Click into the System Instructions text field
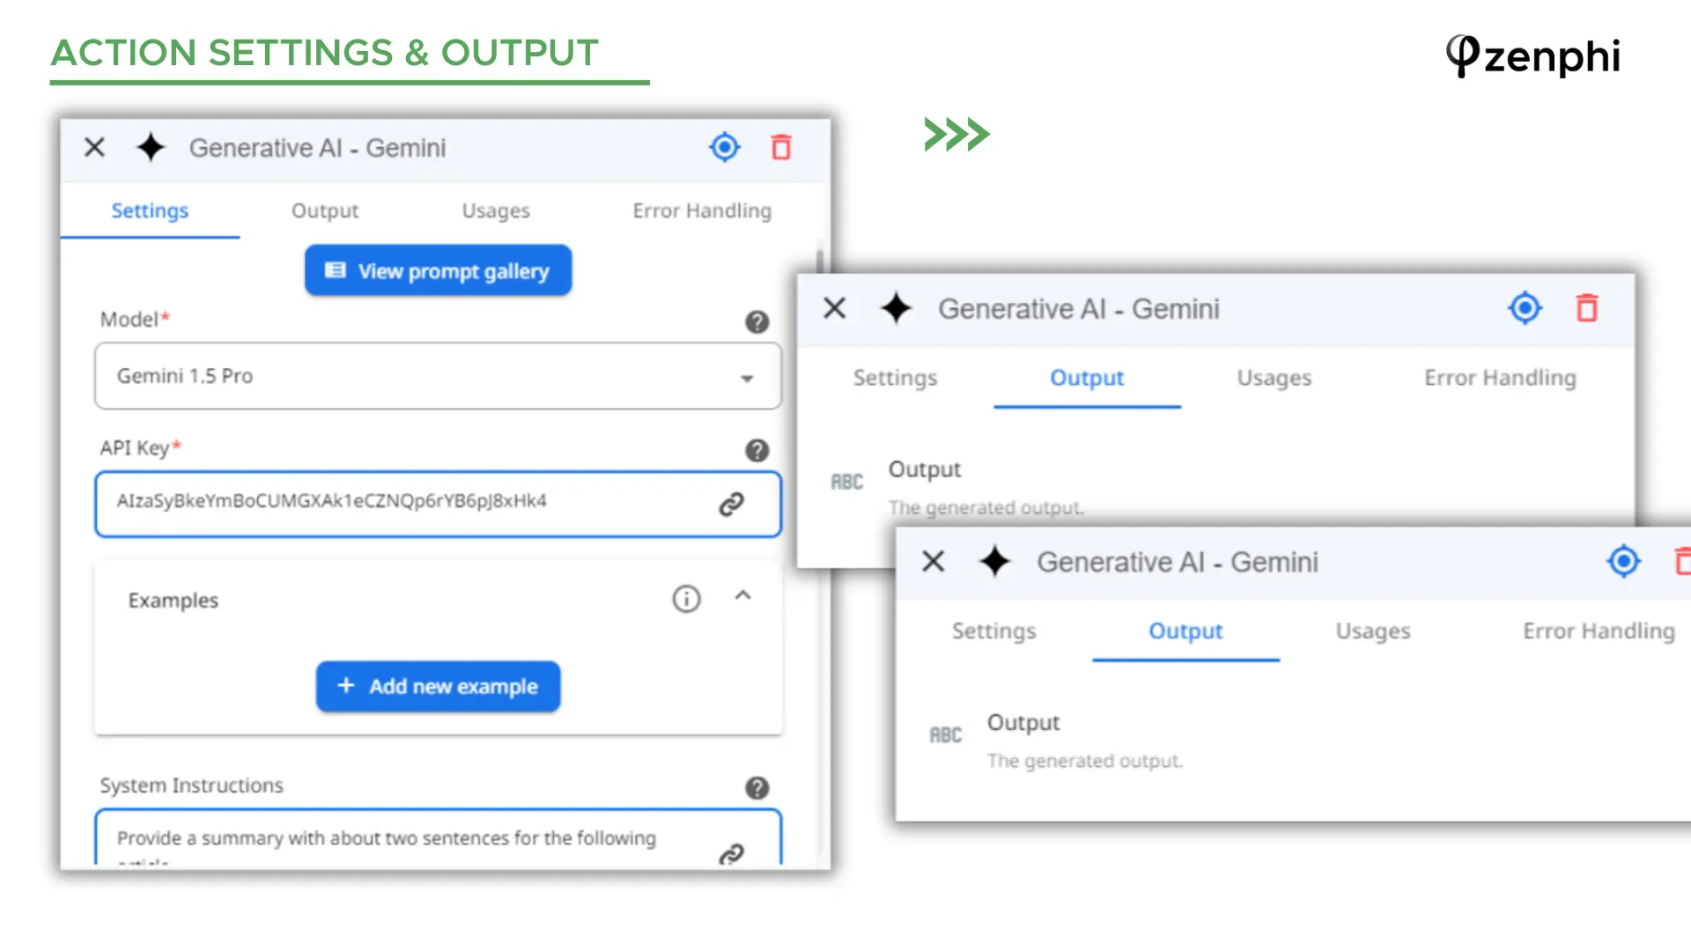The image size is (1691, 951). tap(438, 837)
